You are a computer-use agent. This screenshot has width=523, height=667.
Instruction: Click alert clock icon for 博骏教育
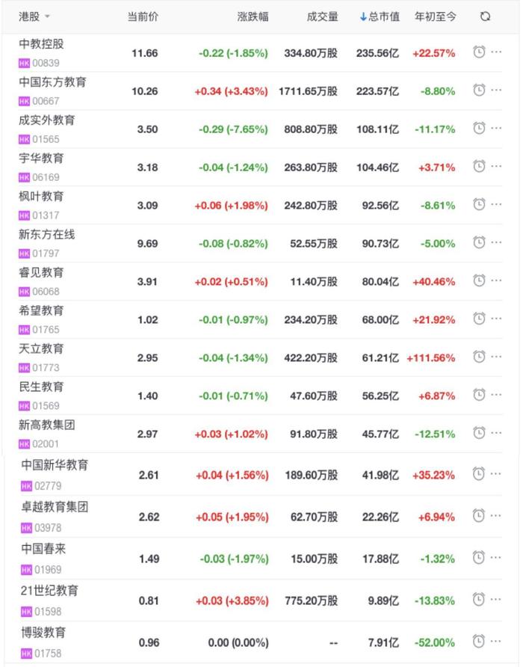[x=479, y=641]
